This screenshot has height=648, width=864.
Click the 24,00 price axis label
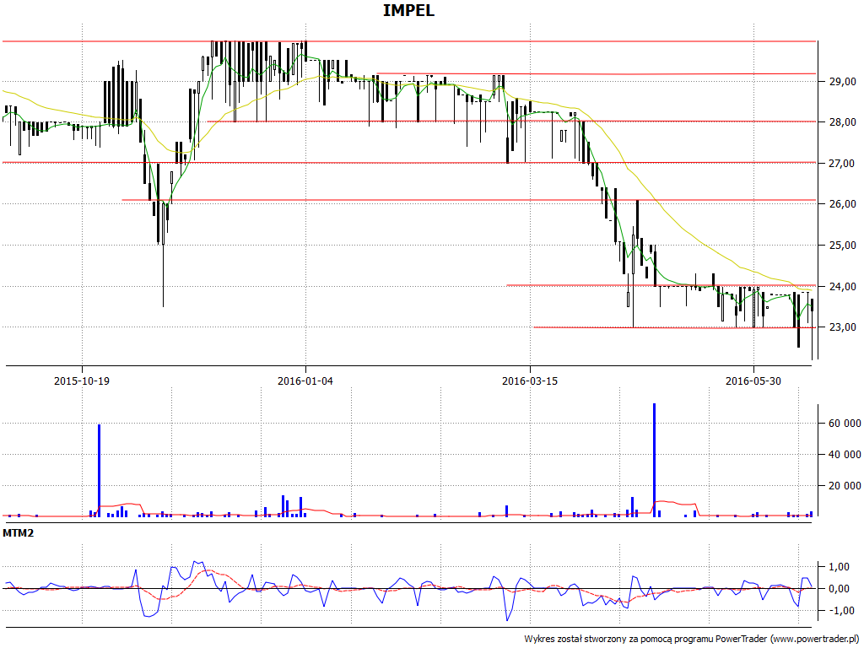coord(842,287)
